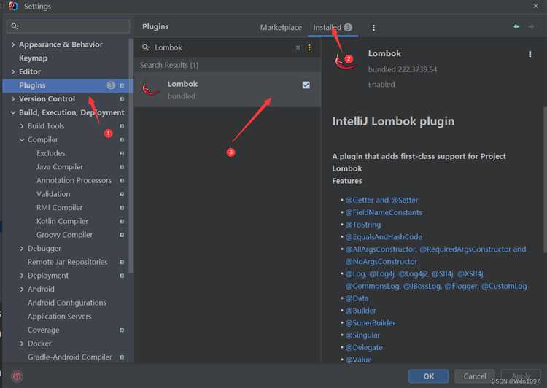Image resolution: width=547 pixels, height=388 pixels.
Task: Open Kotlin Compiler settings
Action: point(62,221)
